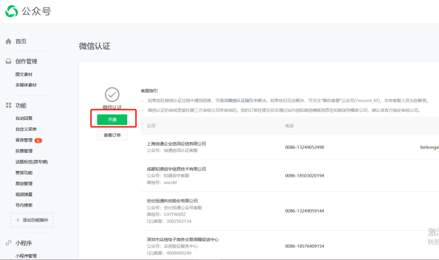The width and height of the screenshot is (439, 260).
Task: Open 留言管理
Action: pos(24,140)
